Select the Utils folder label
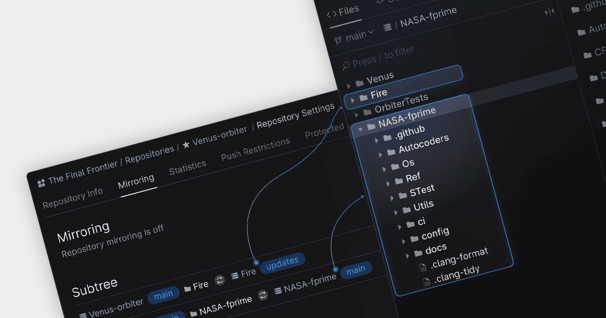Viewport: 606px width, 318px height. [x=423, y=205]
